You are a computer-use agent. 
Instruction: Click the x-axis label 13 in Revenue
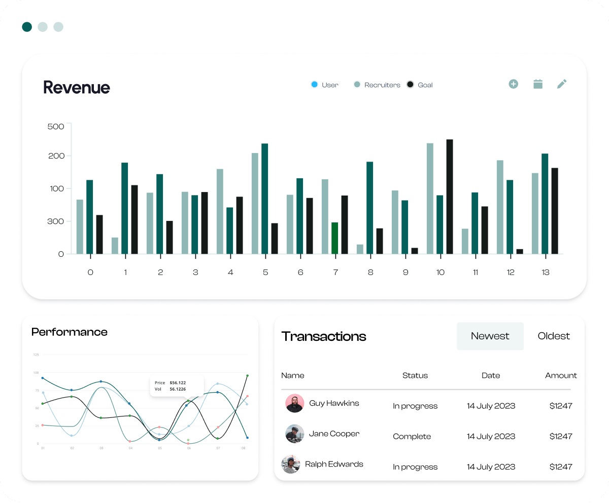[x=546, y=273]
